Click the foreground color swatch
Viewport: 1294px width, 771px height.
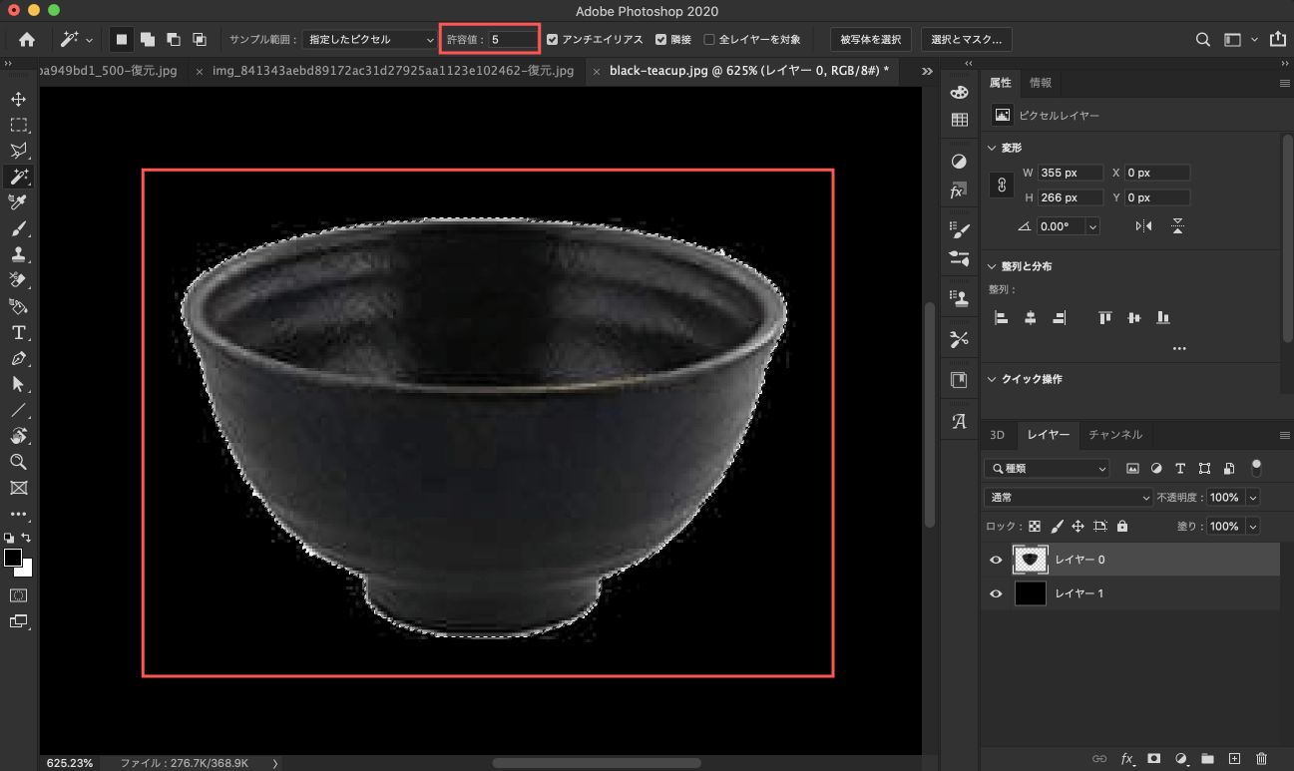click(x=13, y=558)
